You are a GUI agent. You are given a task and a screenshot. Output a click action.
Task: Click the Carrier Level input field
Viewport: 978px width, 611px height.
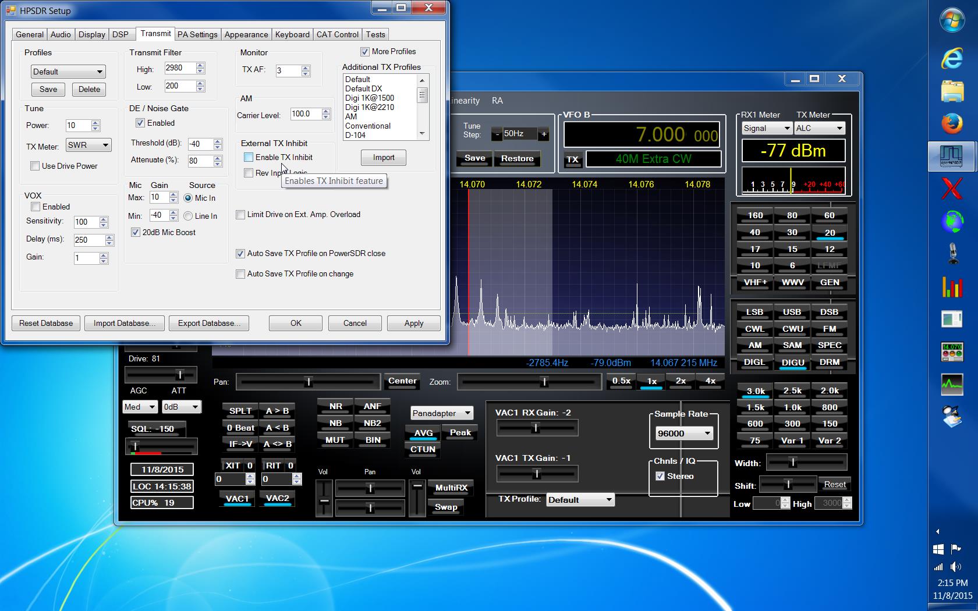click(306, 114)
